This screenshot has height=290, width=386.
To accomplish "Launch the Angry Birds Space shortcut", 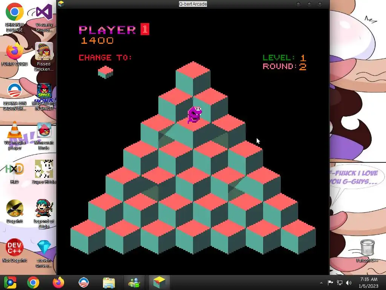I will 44,97.
